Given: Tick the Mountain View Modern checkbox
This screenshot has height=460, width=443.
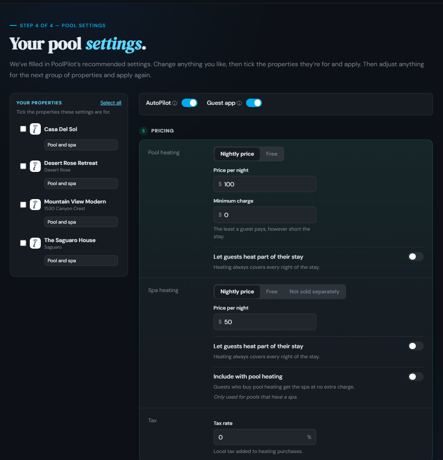Looking at the screenshot, I should (23, 205).
